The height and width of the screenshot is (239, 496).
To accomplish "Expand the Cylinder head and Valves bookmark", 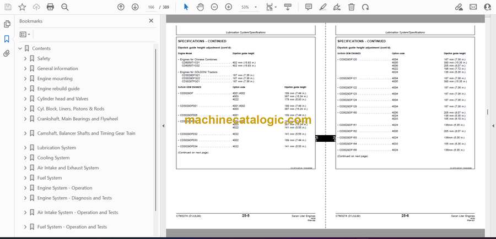I will point(25,99).
